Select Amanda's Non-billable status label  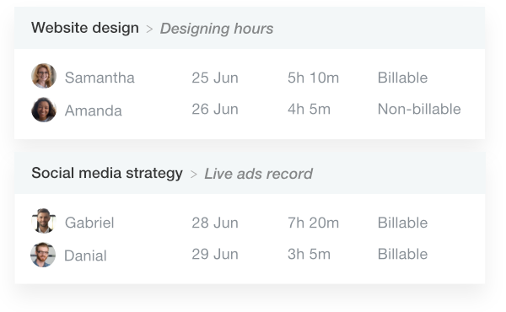pyautogui.click(x=419, y=109)
